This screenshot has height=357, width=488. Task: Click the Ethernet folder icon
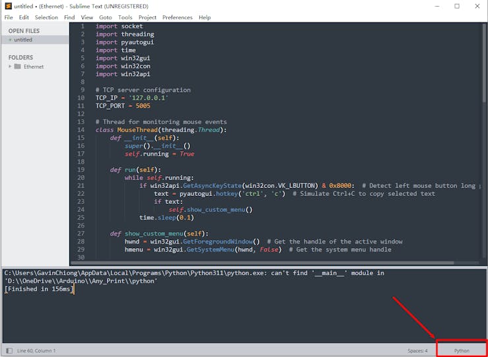click(x=18, y=67)
